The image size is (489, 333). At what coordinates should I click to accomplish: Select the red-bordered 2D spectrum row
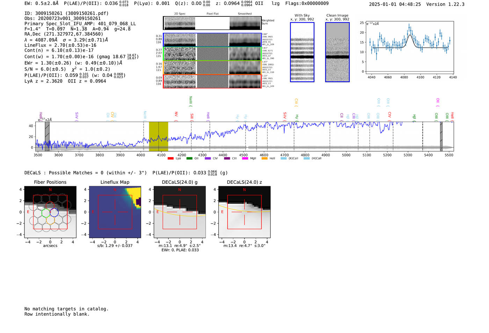click(x=212, y=81)
